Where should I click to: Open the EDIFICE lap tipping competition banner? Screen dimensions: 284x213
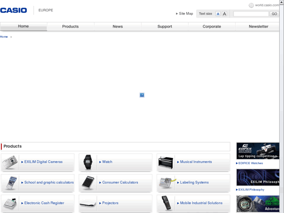(x=258, y=151)
